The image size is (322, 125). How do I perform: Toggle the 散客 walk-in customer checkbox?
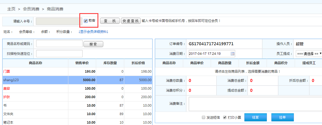pyautogui.click(x=86, y=21)
